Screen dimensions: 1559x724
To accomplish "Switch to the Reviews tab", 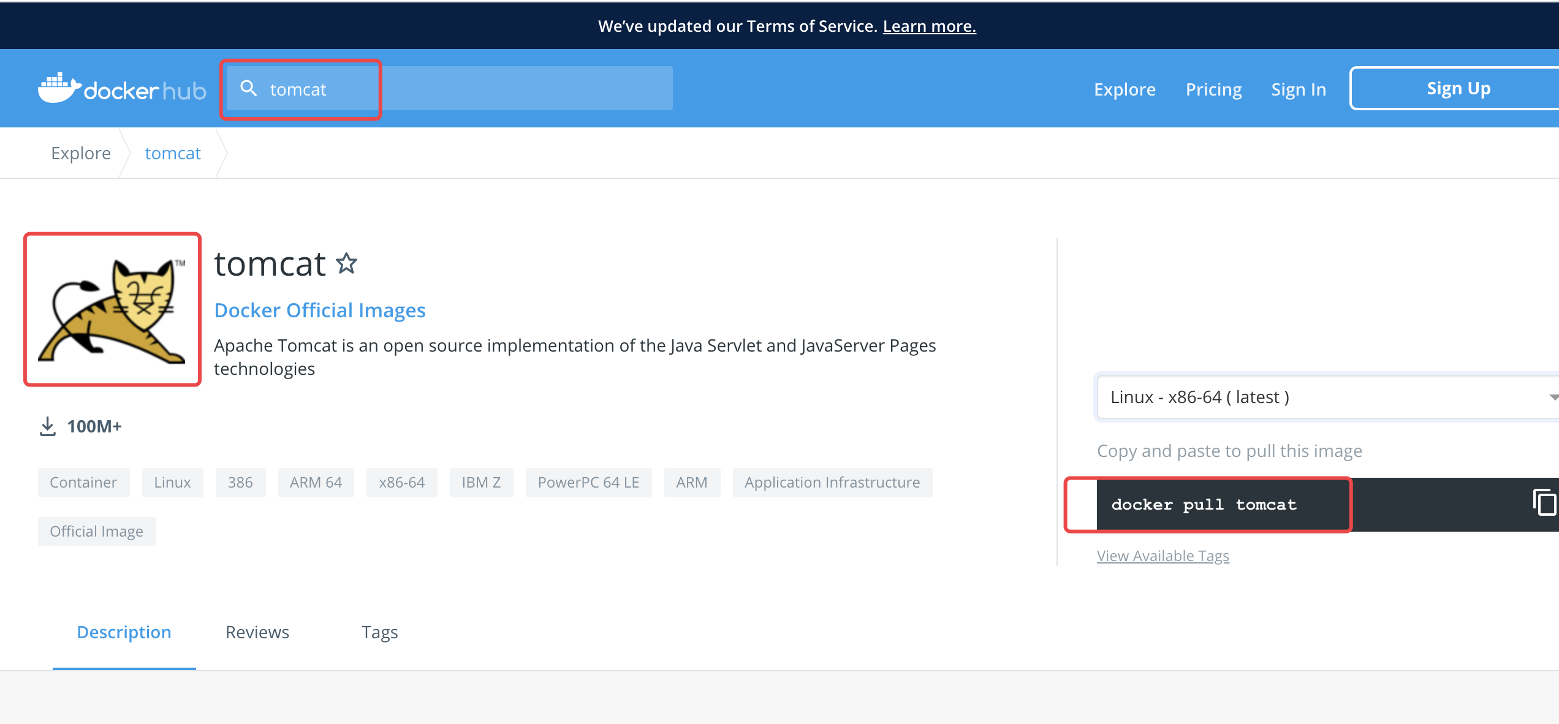I will pos(257,632).
